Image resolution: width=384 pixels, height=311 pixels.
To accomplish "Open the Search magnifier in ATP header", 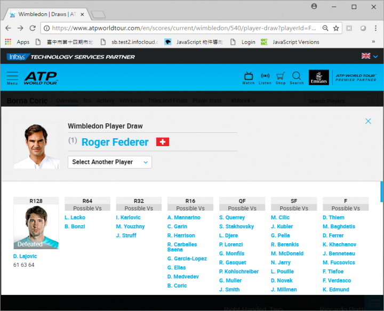I will pyautogui.click(x=297, y=78).
